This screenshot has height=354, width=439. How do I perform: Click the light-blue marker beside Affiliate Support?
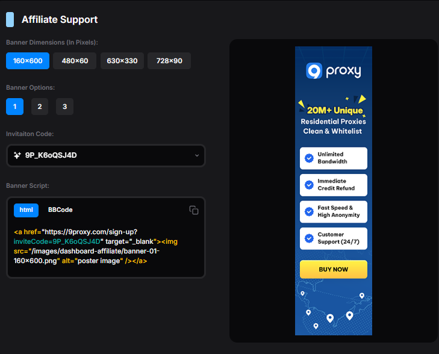click(10, 20)
